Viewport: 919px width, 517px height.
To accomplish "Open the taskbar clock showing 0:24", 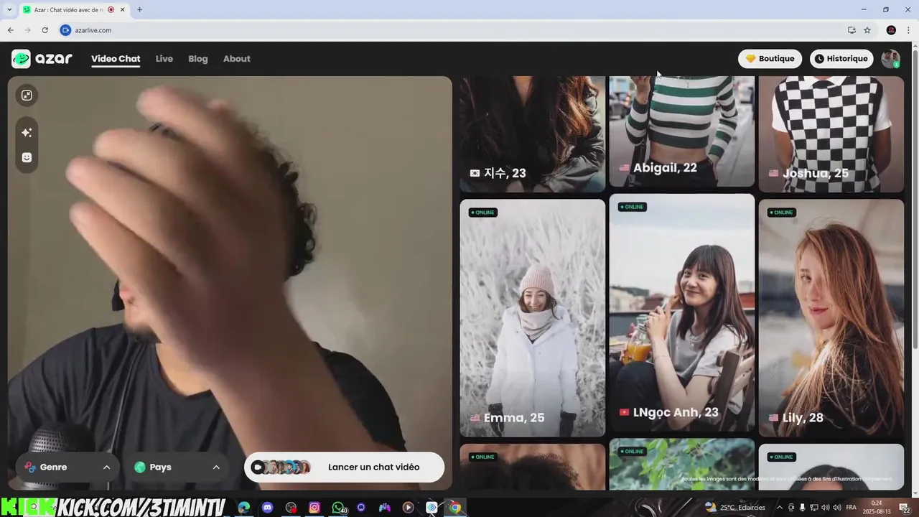I will (877, 508).
